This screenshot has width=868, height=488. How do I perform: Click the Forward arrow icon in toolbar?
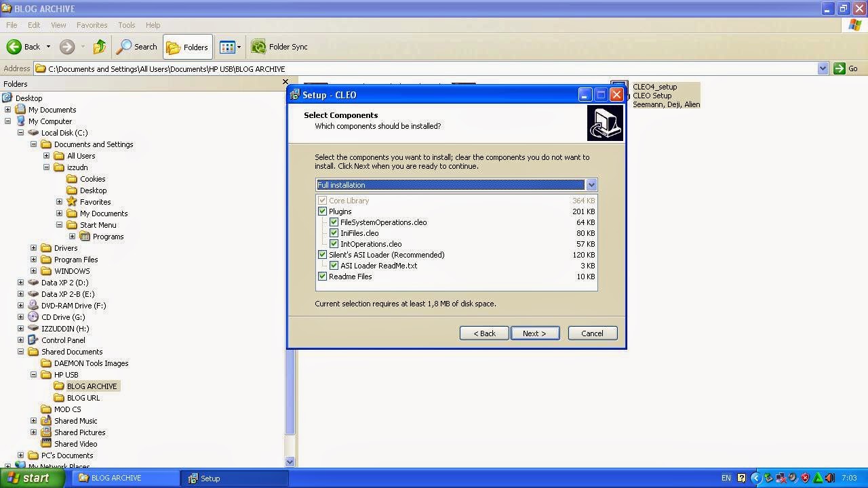coord(66,47)
